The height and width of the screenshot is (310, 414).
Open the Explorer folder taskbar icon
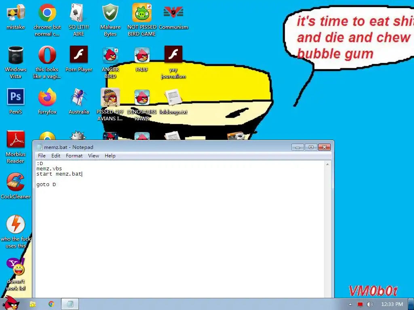tap(32, 304)
